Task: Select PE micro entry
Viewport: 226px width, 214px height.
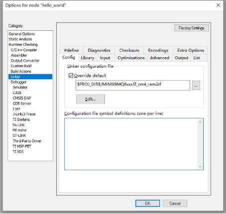Action: click(19, 130)
